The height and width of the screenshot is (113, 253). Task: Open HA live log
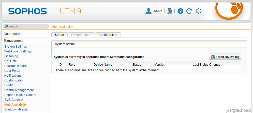pos(225,57)
